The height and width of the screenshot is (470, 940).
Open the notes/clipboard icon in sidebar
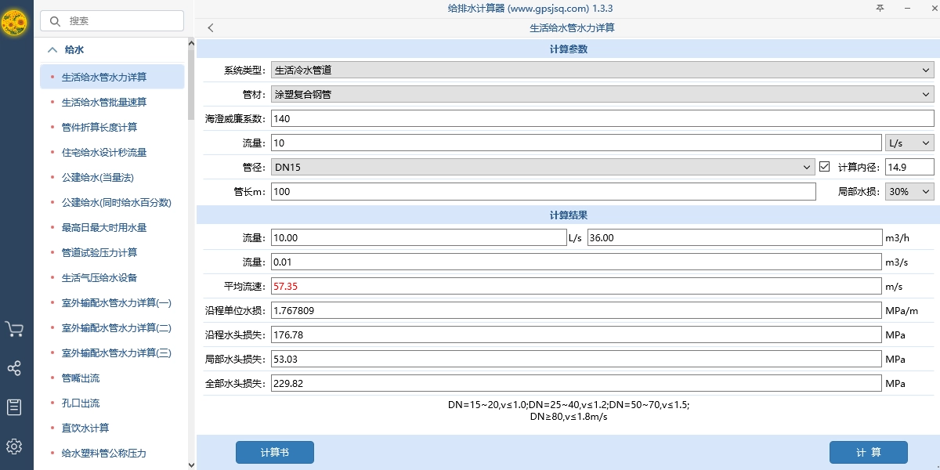point(14,407)
